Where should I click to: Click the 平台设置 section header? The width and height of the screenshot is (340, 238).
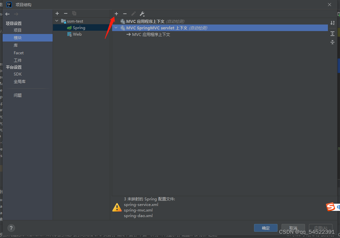pyautogui.click(x=14, y=67)
